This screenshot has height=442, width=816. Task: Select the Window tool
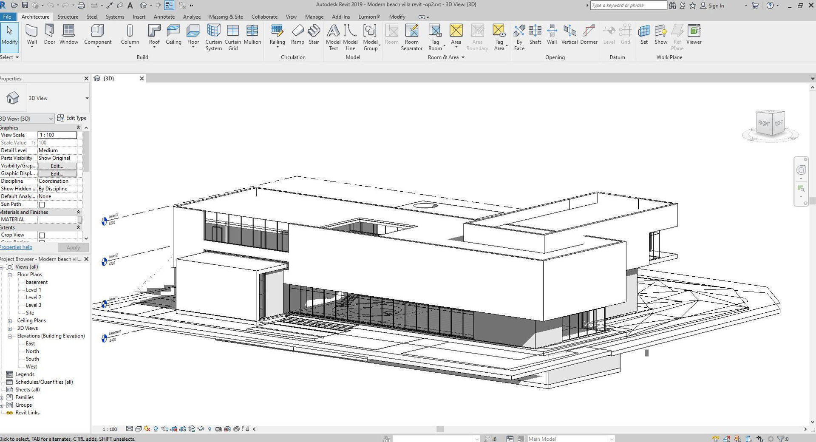click(x=69, y=35)
